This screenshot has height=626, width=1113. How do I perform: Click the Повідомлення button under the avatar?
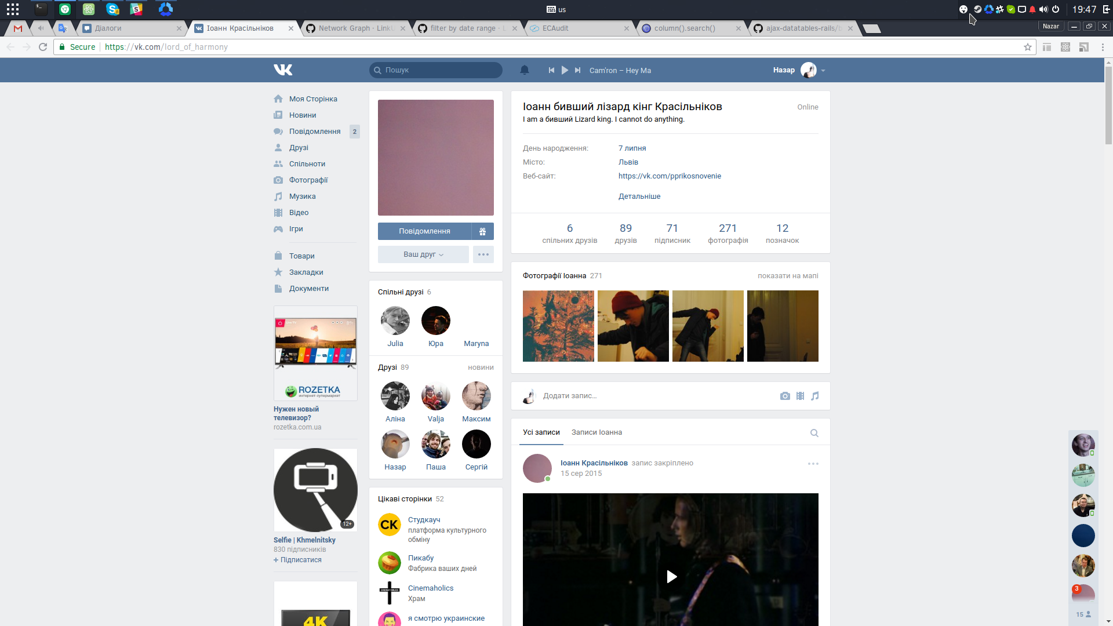(x=424, y=231)
